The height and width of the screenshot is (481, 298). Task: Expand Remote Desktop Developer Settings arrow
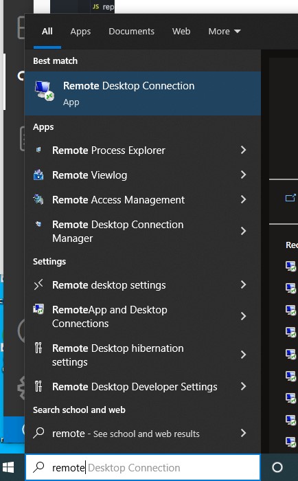point(244,386)
